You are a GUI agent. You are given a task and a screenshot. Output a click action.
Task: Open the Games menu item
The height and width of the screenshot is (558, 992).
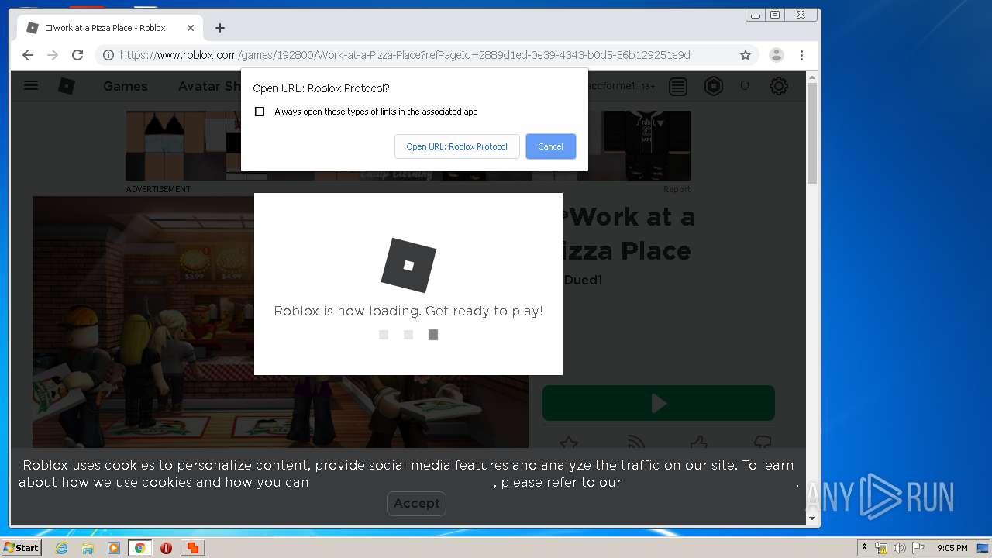click(126, 86)
